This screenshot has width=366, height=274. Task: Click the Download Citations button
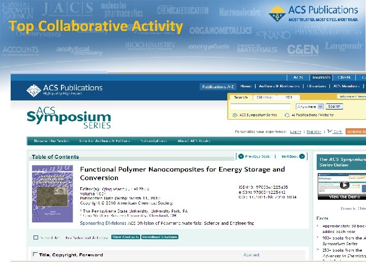pos(160,237)
